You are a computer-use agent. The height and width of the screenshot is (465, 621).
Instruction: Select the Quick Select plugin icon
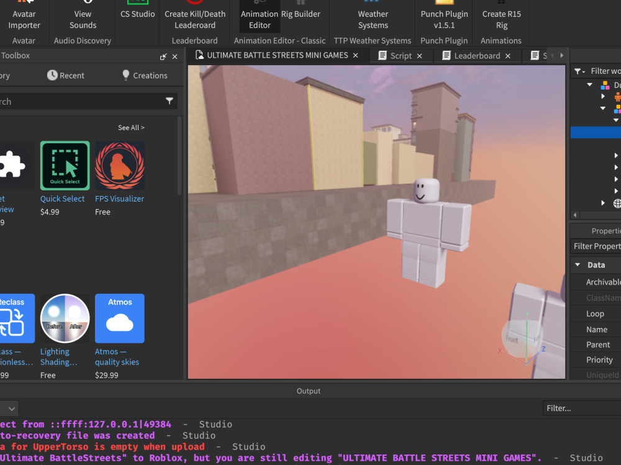65,166
